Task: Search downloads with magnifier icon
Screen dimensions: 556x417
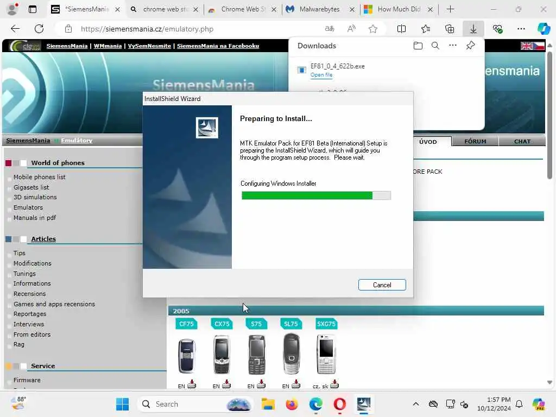Action: tap(435, 46)
